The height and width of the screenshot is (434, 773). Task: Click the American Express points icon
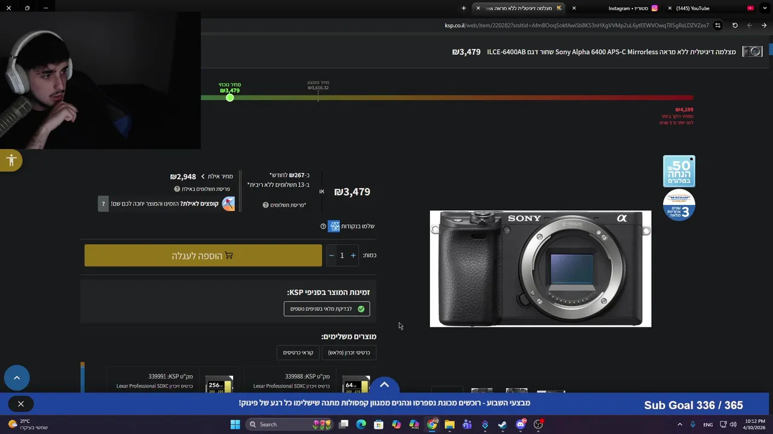[x=334, y=226]
